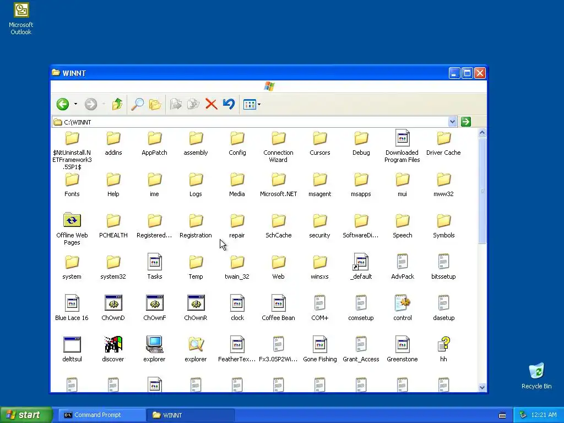Click the vertical scrollbar thumb
This screenshot has height=423, width=564.
[482, 191]
